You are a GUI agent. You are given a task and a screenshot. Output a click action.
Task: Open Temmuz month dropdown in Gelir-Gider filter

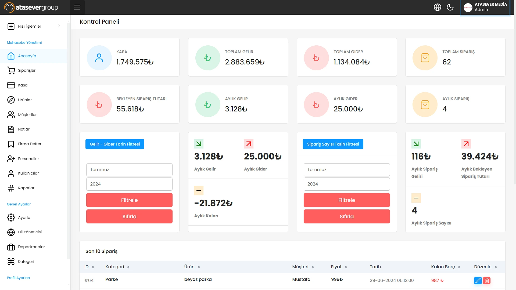tap(129, 170)
